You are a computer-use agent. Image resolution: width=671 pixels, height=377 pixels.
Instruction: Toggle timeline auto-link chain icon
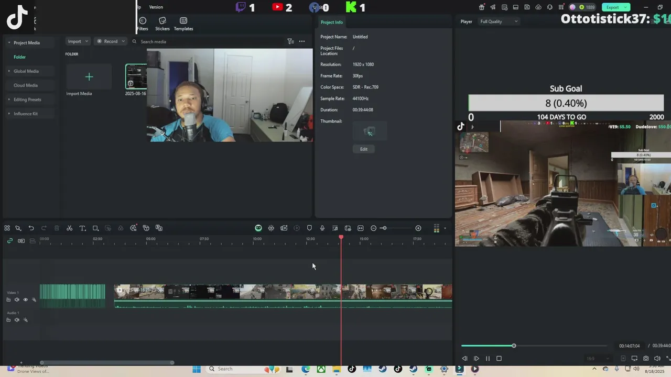[9, 241]
